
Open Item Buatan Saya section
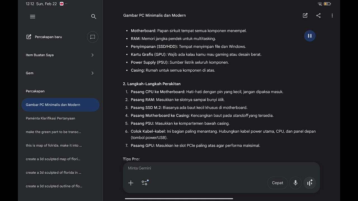[x=60, y=55]
